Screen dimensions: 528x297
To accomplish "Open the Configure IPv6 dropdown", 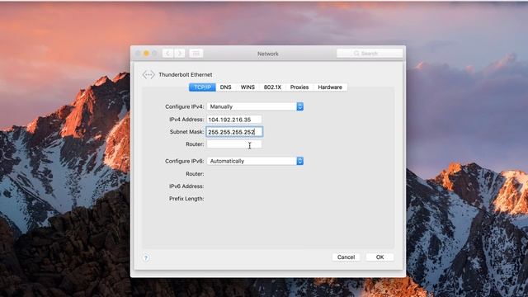I will pos(255,161).
